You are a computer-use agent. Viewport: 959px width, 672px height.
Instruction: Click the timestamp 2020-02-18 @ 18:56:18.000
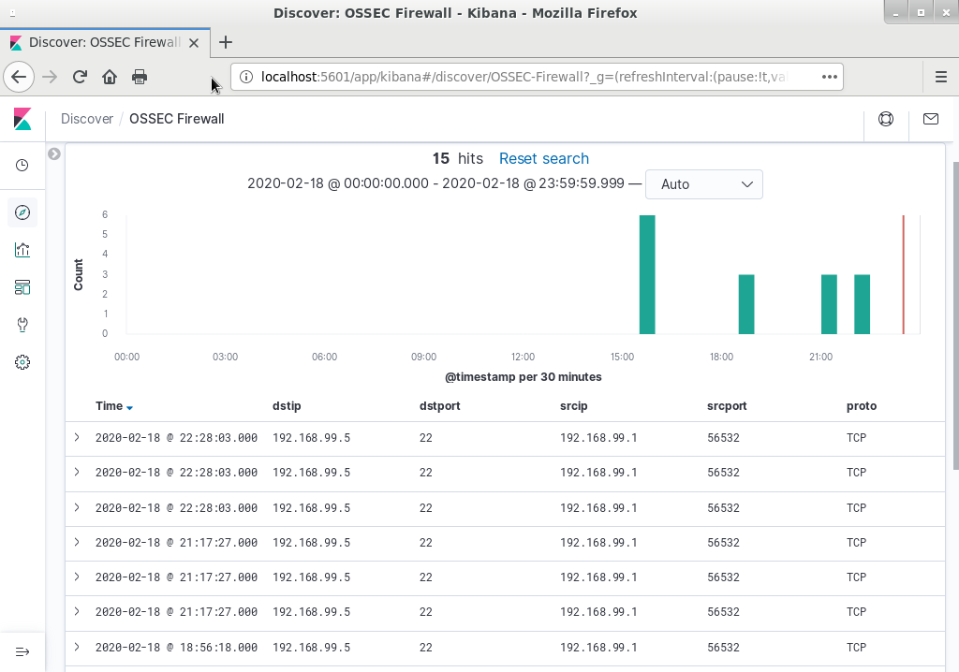coord(176,647)
